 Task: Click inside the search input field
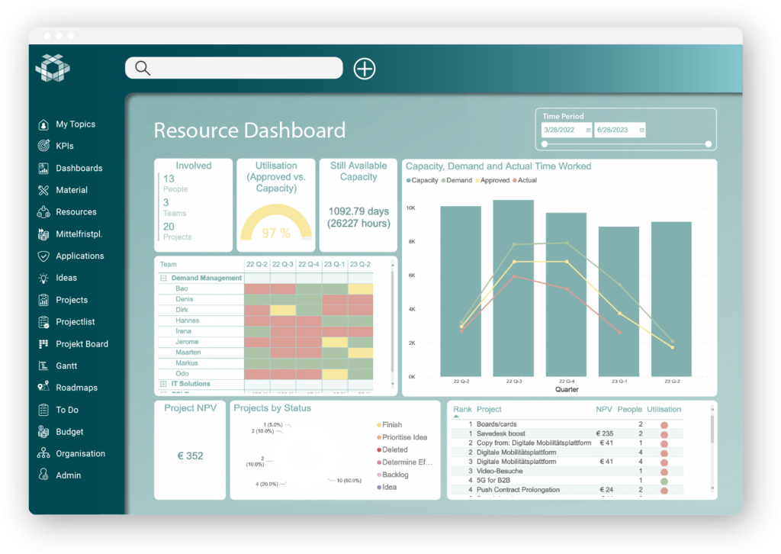(244, 68)
